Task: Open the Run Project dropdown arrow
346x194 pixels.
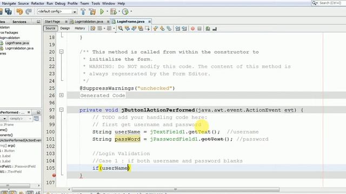Action: coord(107,11)
